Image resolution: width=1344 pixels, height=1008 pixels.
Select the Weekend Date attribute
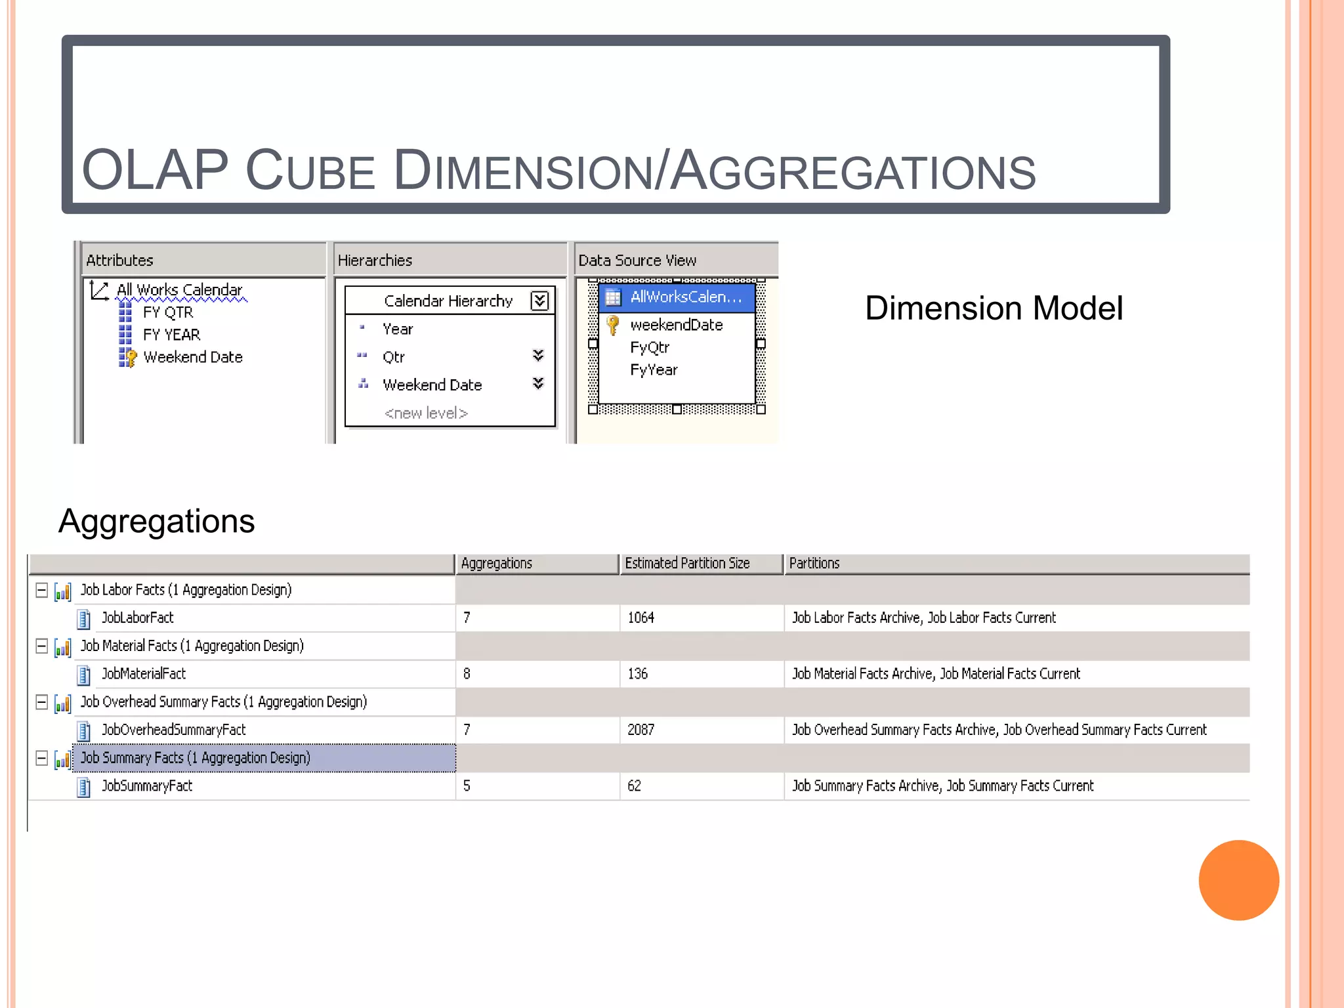(x=193, y=357)
